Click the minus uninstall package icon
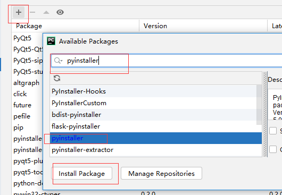Image resolution: width=282 pixels, height=195 pixels. tap(32, 12)
